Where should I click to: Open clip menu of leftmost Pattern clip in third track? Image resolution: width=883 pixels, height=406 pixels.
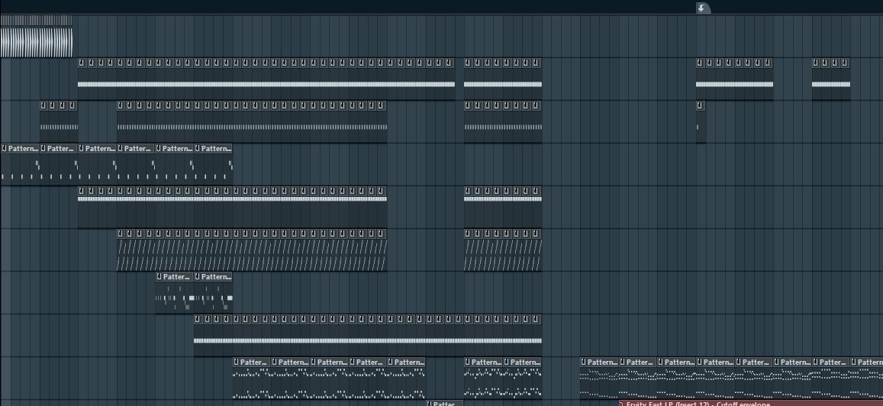(x=5, y=148)
